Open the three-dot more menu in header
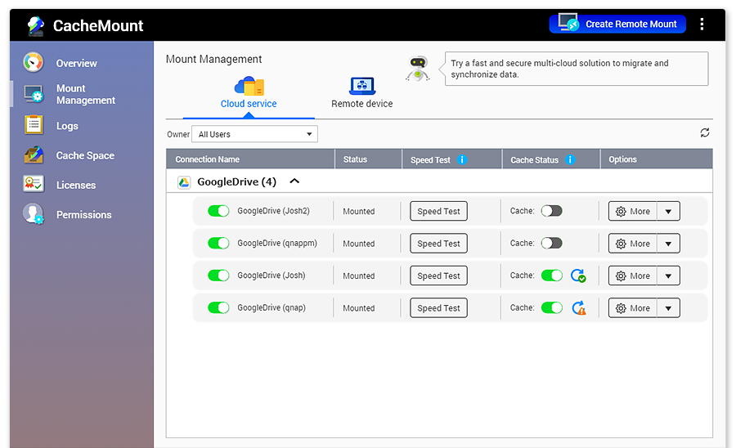 pyautogui.click(x=702, y=25)
